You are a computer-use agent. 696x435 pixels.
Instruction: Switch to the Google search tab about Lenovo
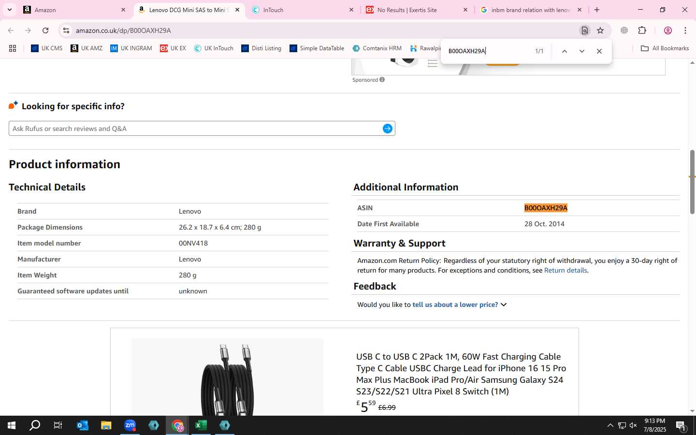(531, 10)
